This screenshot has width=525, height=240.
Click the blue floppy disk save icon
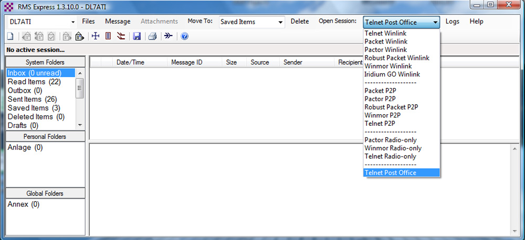tap(136, 36)
